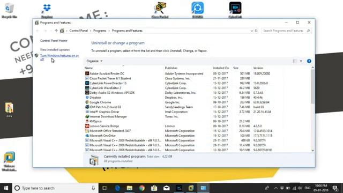Click the IDM Patch list icon

[x=87, y=107]
